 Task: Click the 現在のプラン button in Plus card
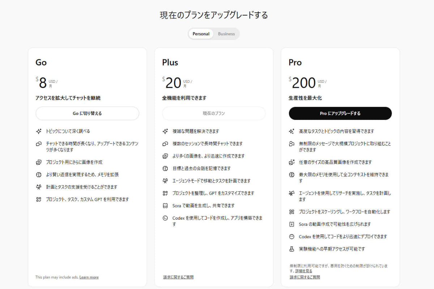click(x=214, y=113)
